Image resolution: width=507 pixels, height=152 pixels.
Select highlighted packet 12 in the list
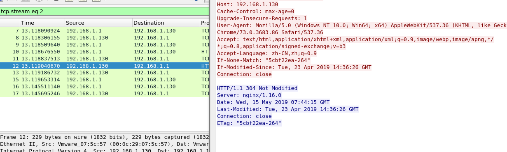coord(105,66)
